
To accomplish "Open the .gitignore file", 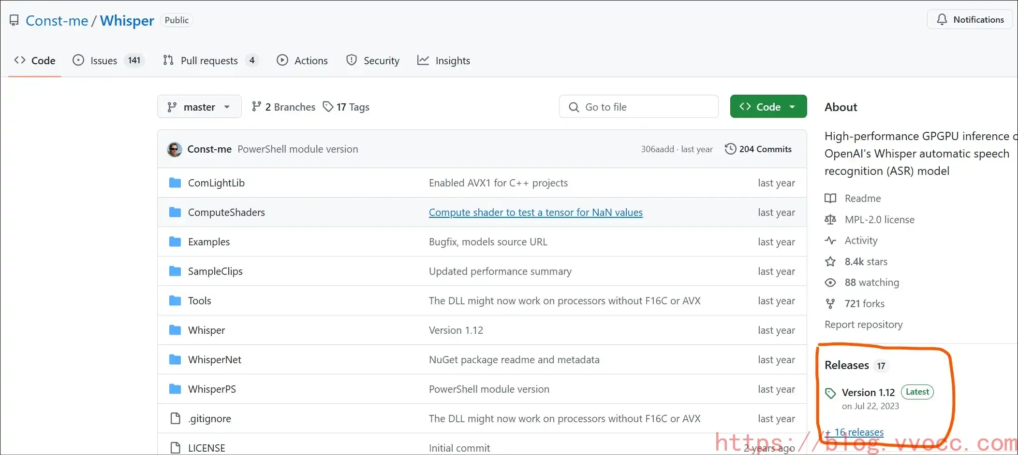I will point(209,419).
